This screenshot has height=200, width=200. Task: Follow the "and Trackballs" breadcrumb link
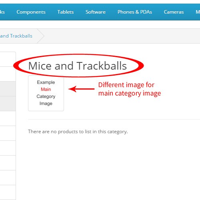point(16,36)
